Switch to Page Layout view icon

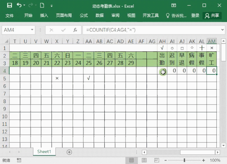(144, 160)
